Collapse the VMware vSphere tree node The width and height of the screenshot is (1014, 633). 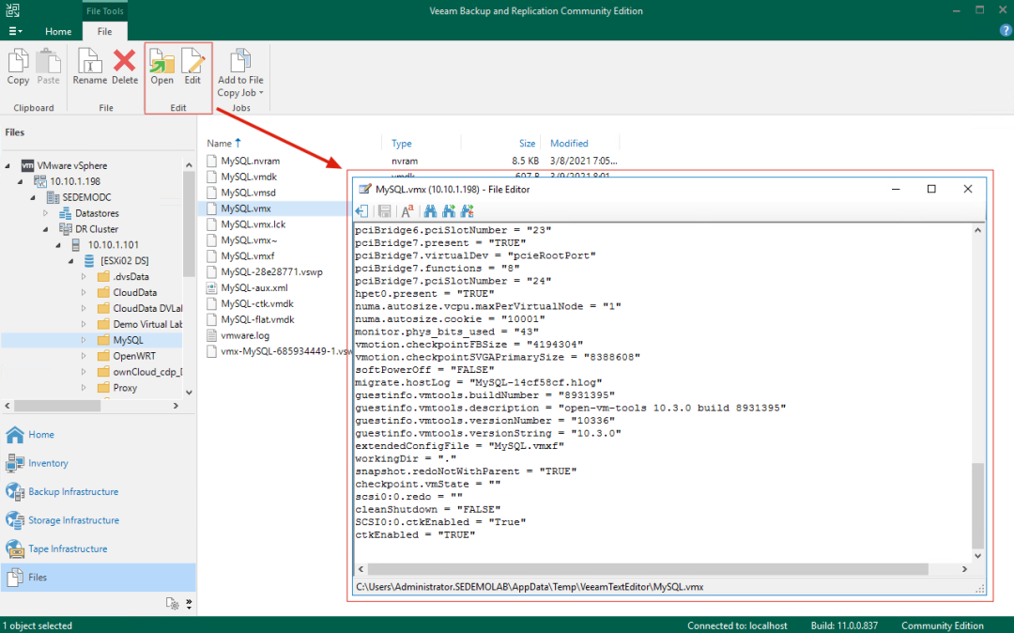coord(8,165)
